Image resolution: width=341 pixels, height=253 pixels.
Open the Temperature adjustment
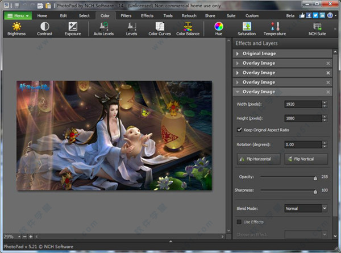[275, 29]
